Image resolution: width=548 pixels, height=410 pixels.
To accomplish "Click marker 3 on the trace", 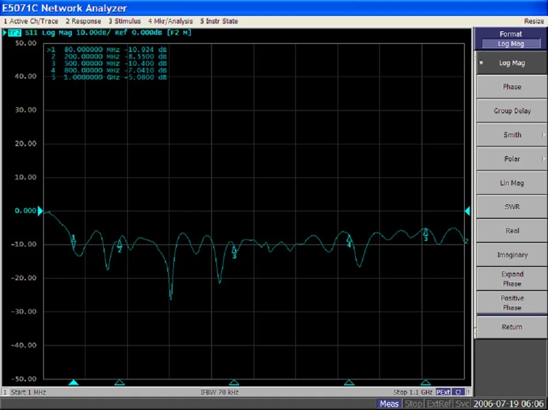I will pos(234,252).
